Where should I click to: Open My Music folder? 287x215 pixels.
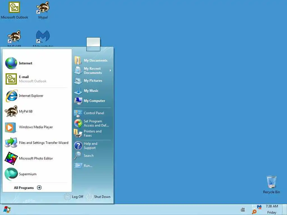click(92, 91)
